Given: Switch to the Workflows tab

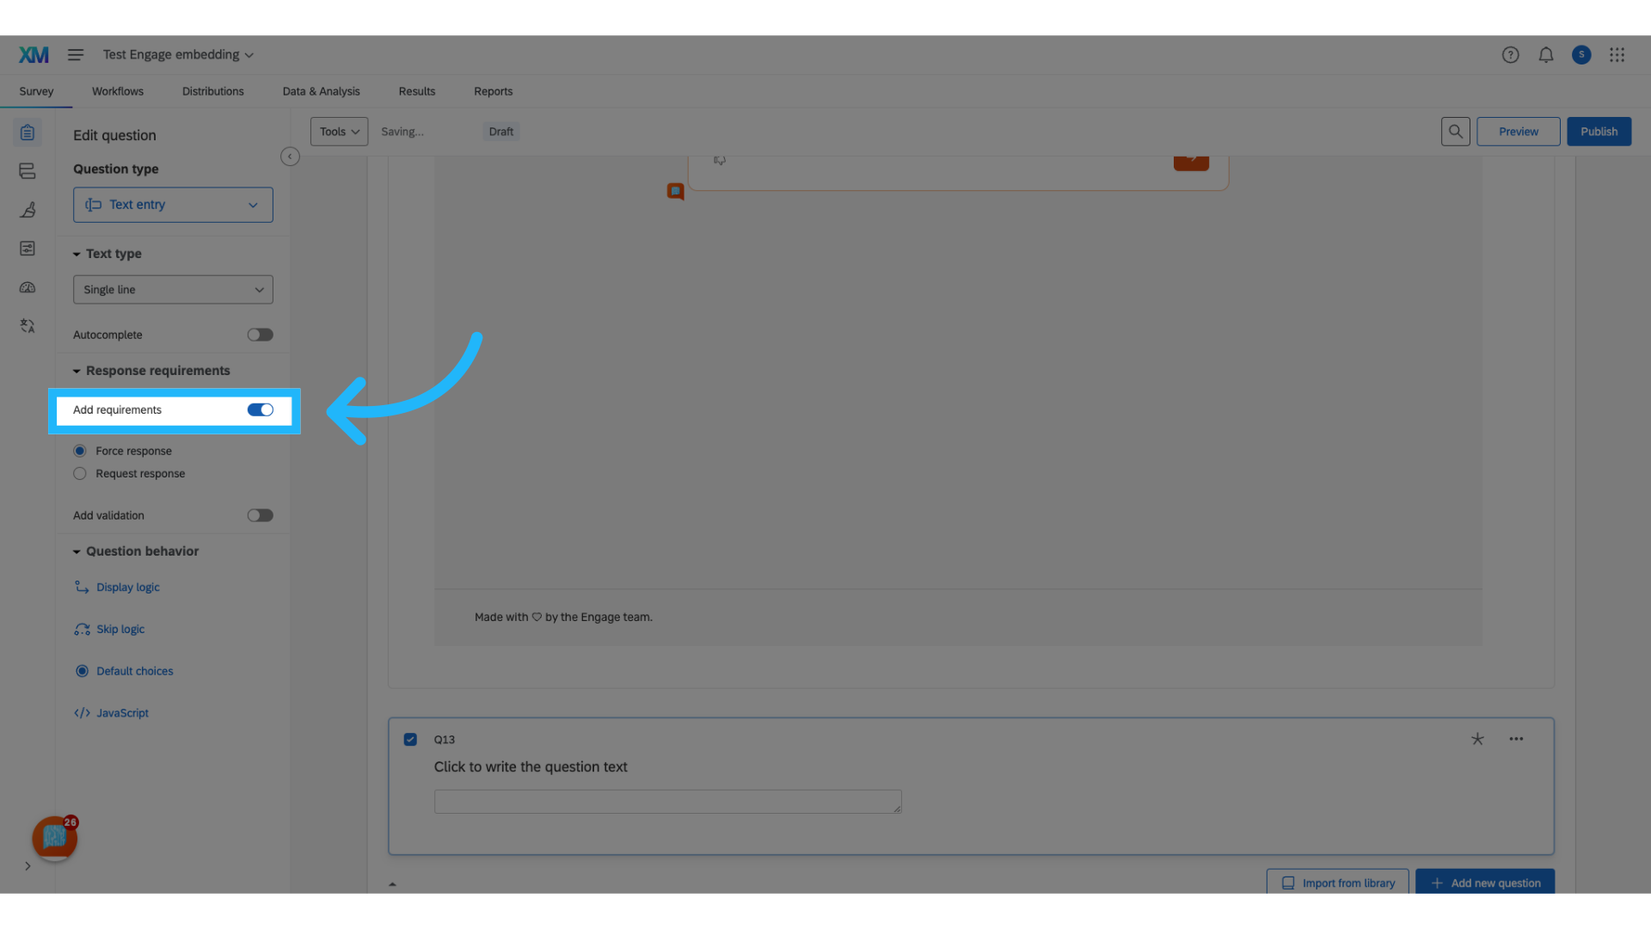Looking at the screenshot, I should (x=118, y=91).
